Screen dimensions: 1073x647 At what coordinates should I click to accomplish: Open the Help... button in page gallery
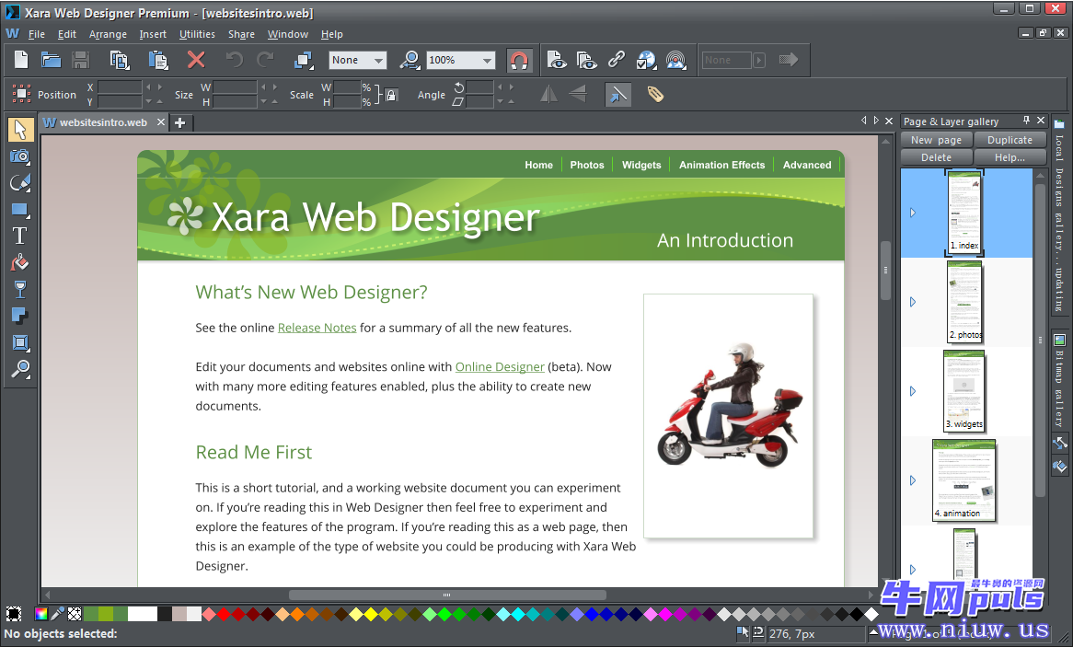point(1010,157)
